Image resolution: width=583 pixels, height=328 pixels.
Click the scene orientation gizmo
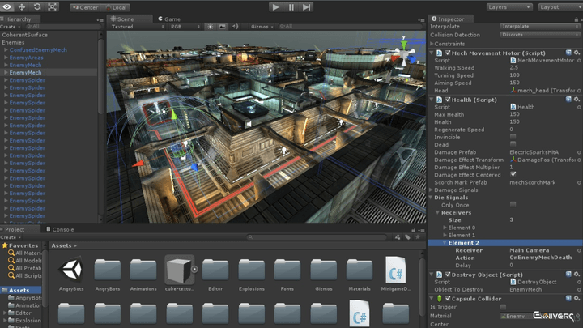(405, 54)
